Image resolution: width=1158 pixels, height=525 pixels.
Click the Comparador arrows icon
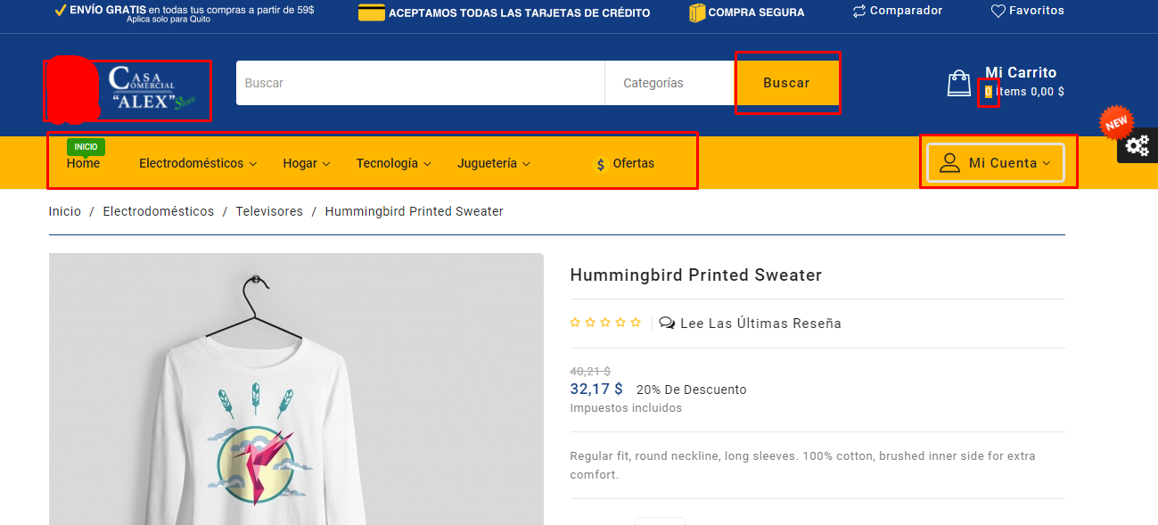[859, 12]
